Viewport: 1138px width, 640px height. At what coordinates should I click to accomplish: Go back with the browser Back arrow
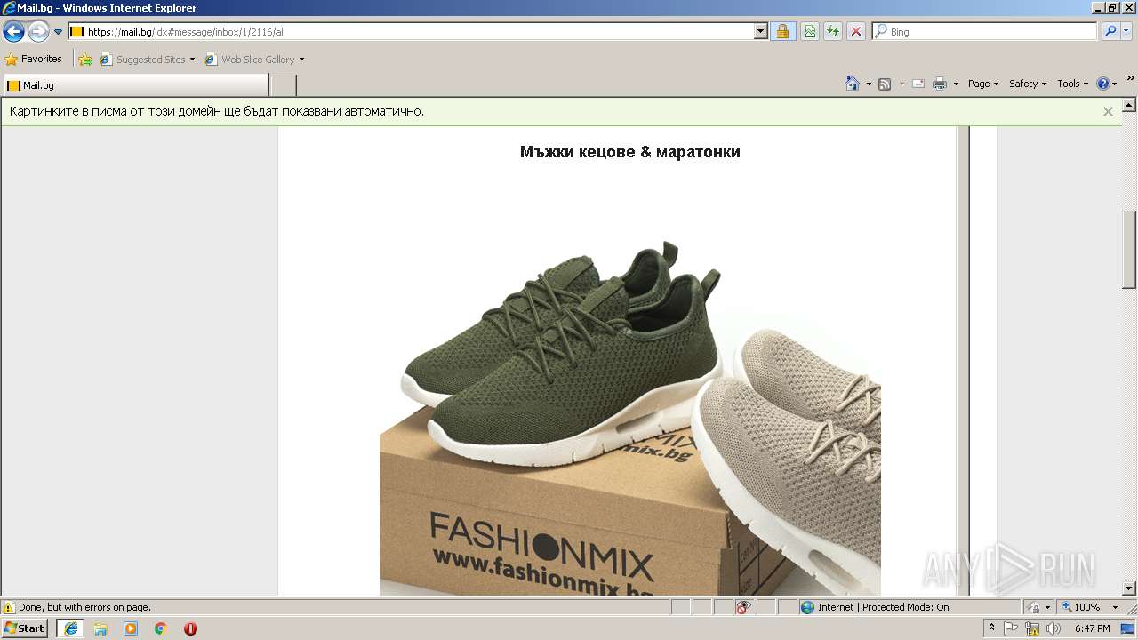coord(13,32)
